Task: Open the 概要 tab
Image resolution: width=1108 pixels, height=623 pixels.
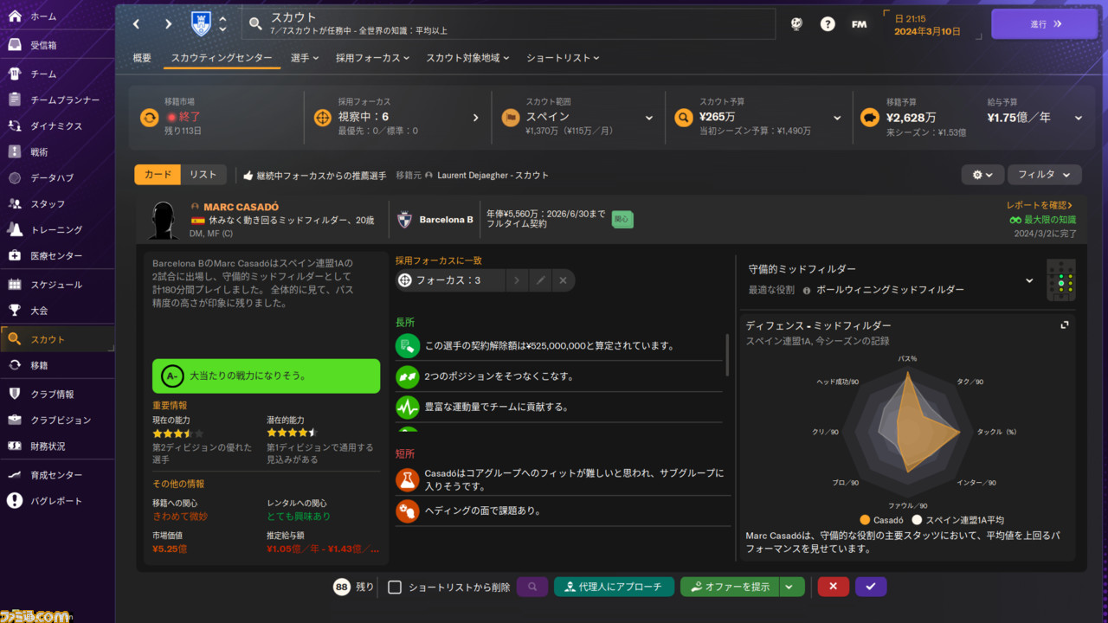Action: click(x=142, y=58)
